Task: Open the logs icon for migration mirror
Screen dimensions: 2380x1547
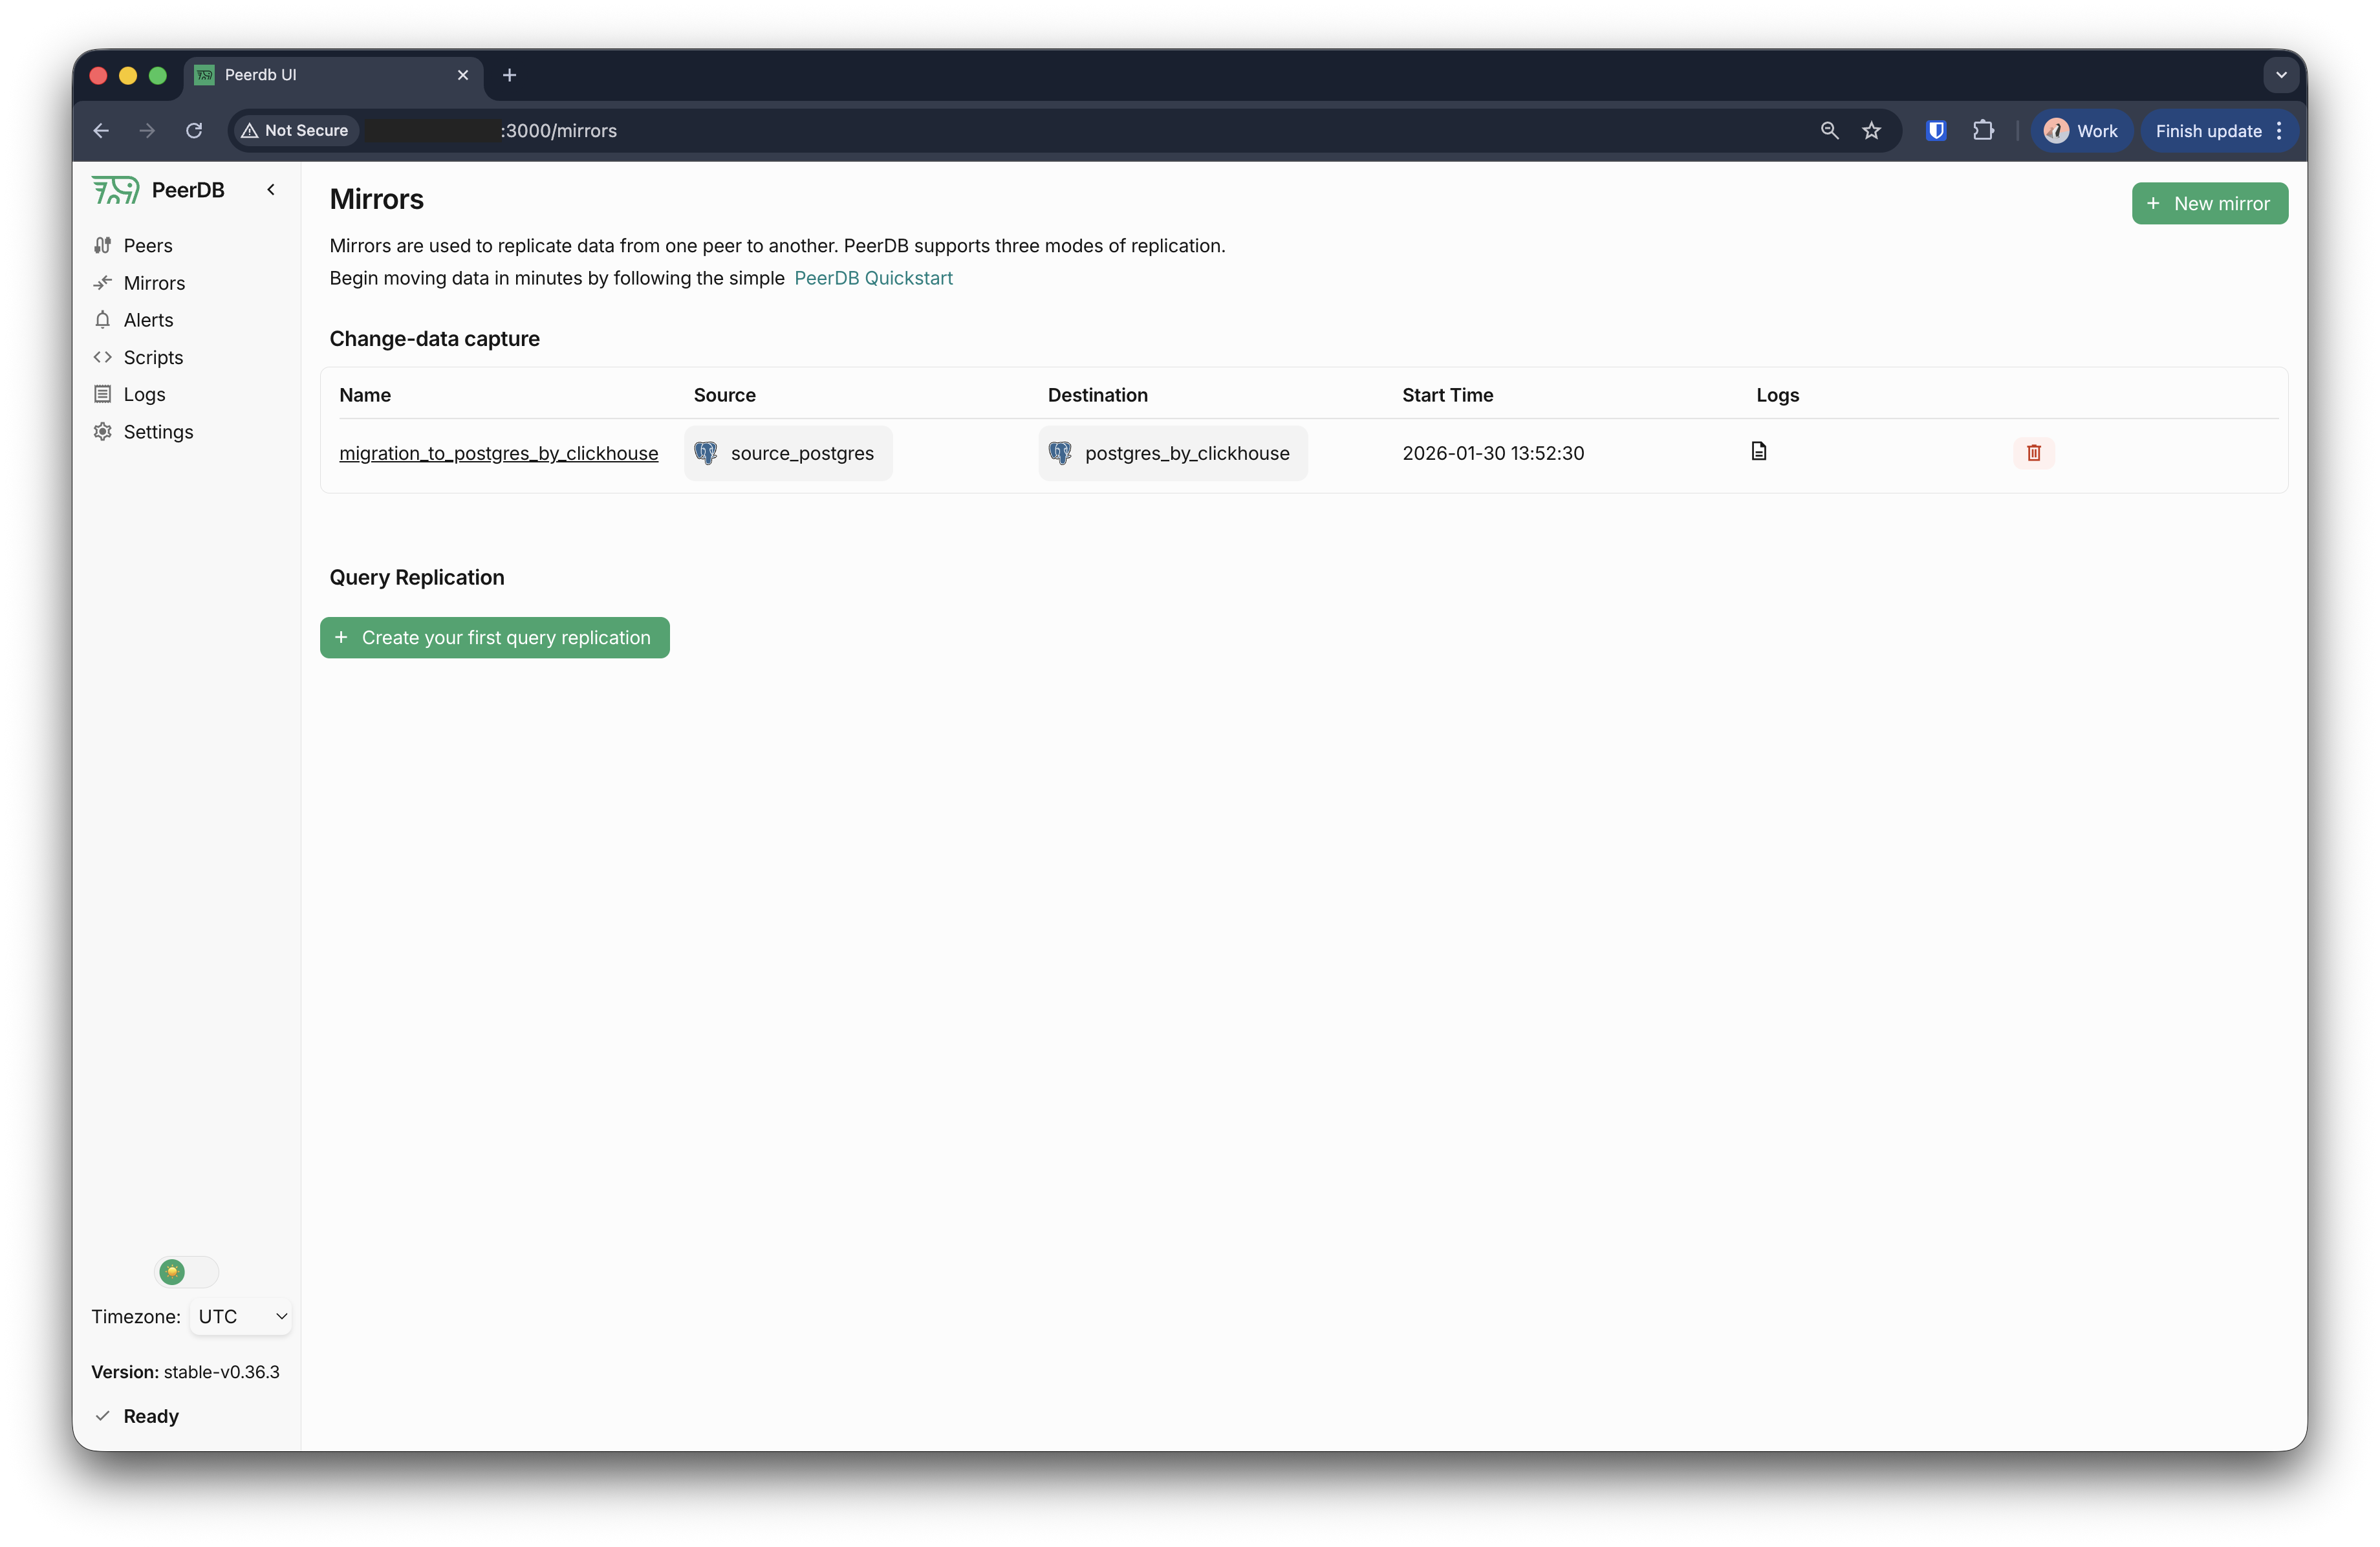Action: pos(1759,451)
